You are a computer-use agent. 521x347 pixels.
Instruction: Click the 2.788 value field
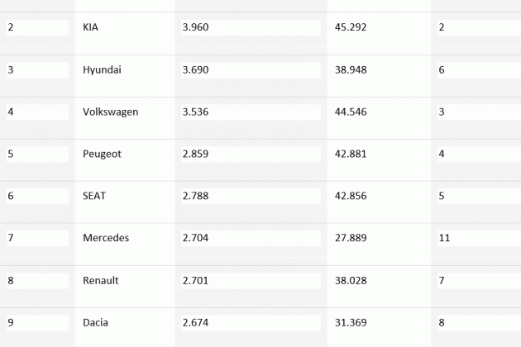tap(251, 197)
